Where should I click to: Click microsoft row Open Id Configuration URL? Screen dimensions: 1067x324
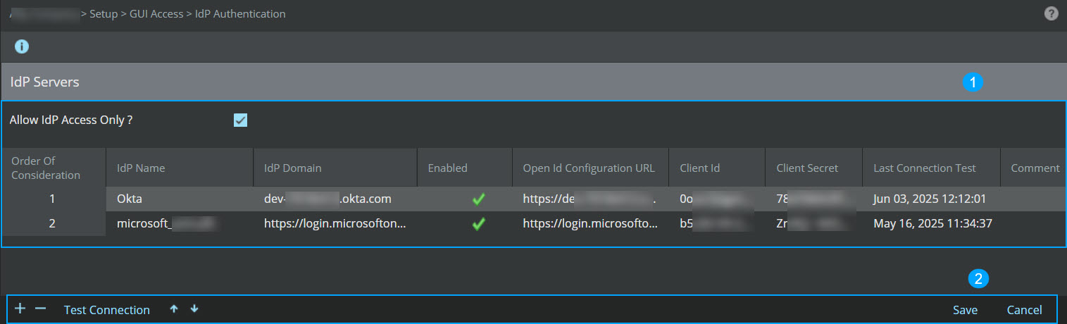(x=590, y=224)
